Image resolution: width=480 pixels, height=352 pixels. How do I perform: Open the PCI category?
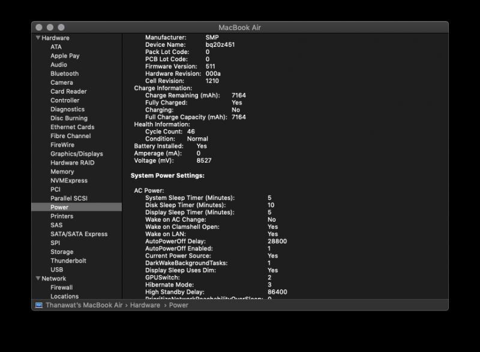point(55,189)
